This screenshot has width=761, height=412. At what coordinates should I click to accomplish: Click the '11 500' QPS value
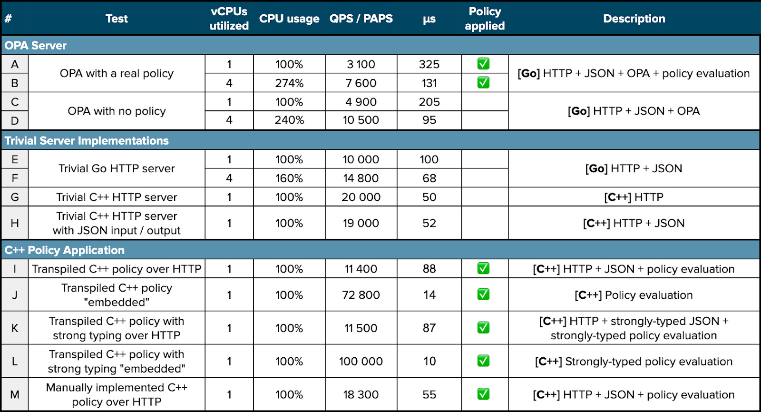click(x=361, y=328)
